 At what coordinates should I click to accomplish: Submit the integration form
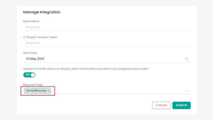click(181, 105)
